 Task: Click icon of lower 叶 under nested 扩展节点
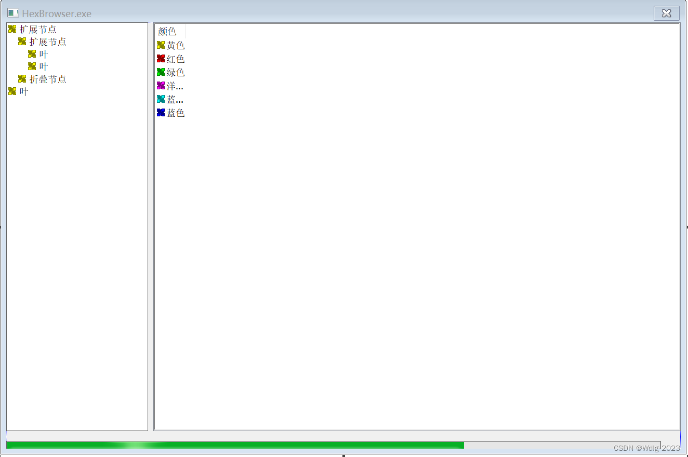tap(32, 66)
